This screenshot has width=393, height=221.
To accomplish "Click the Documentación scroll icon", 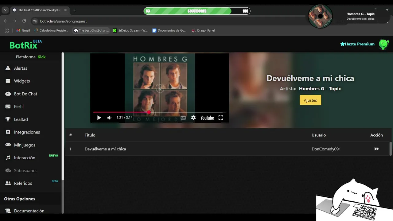I will 8,211.
